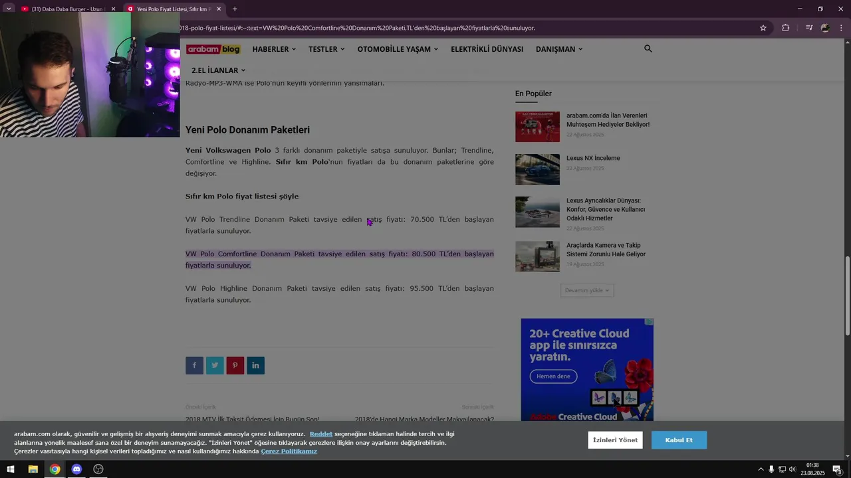
Task: Click the arabam blog logo
Action: pyautogui.click(x=213, y=49)
